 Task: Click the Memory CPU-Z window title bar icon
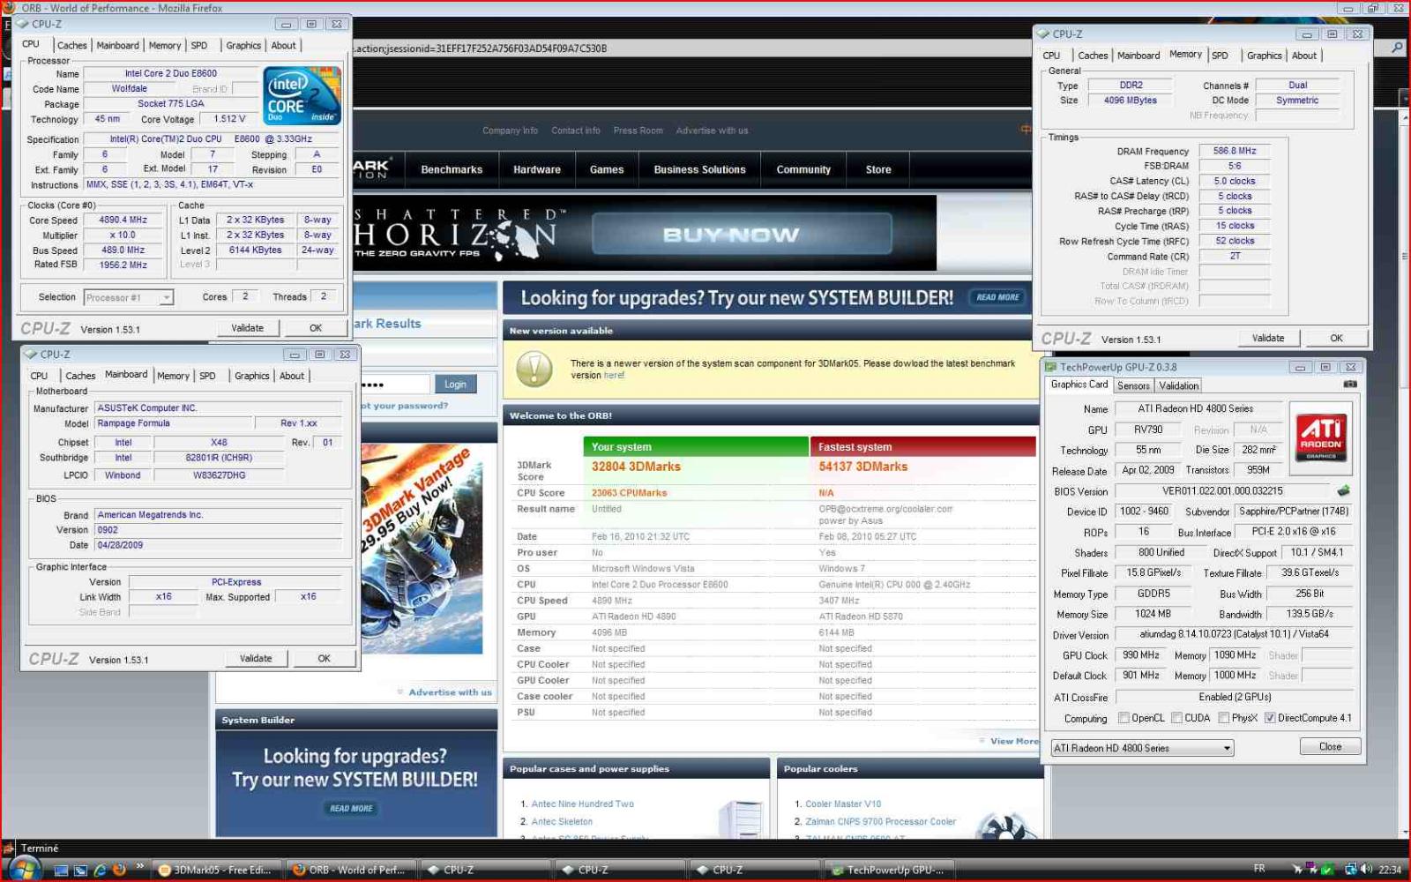[x=1044, y=34]
